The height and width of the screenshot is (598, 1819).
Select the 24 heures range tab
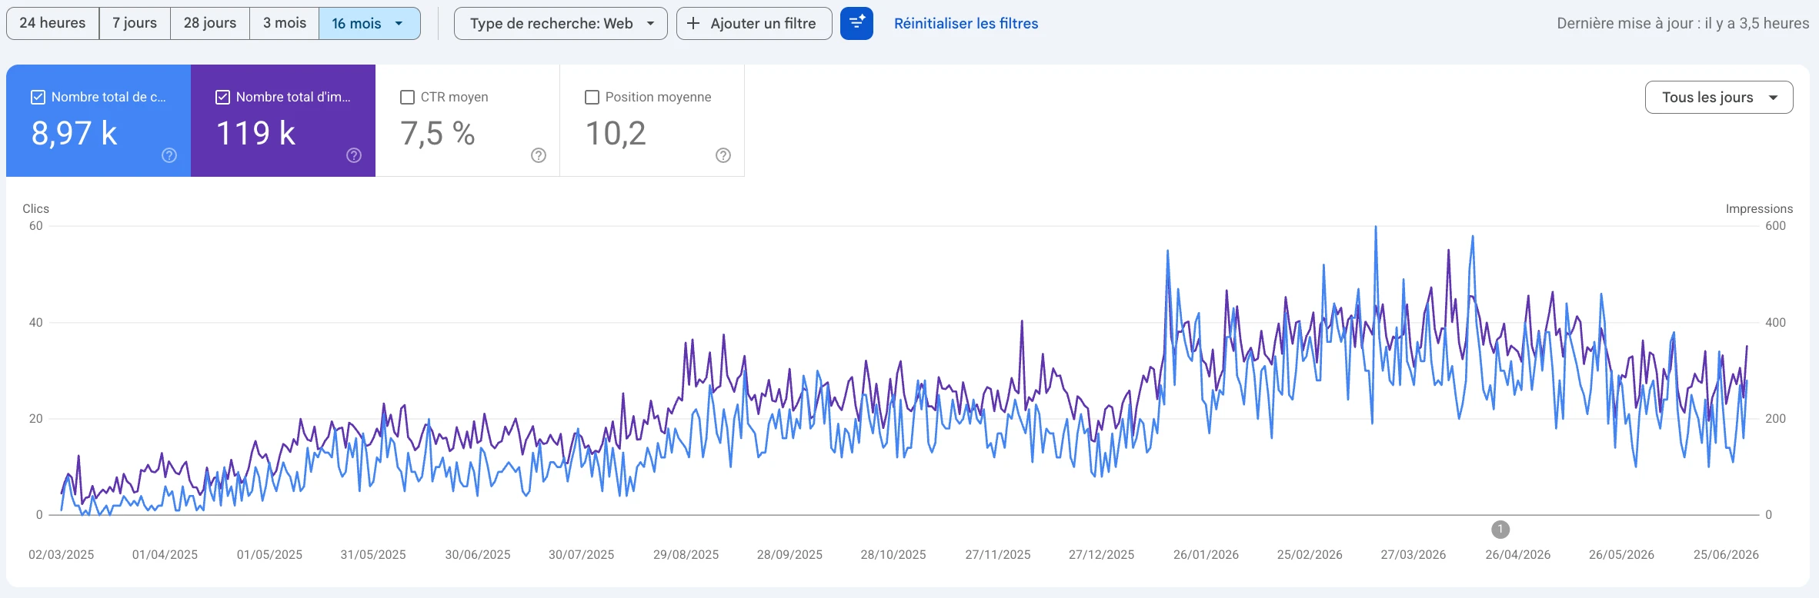pyautogui.click(x=52, y=23)
